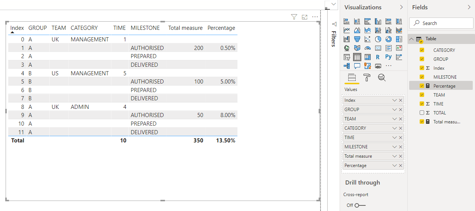Switch to the Format paint roller tab
This screenshot has height=211, width=475.
pyautogui.click(x=367, y=78)
